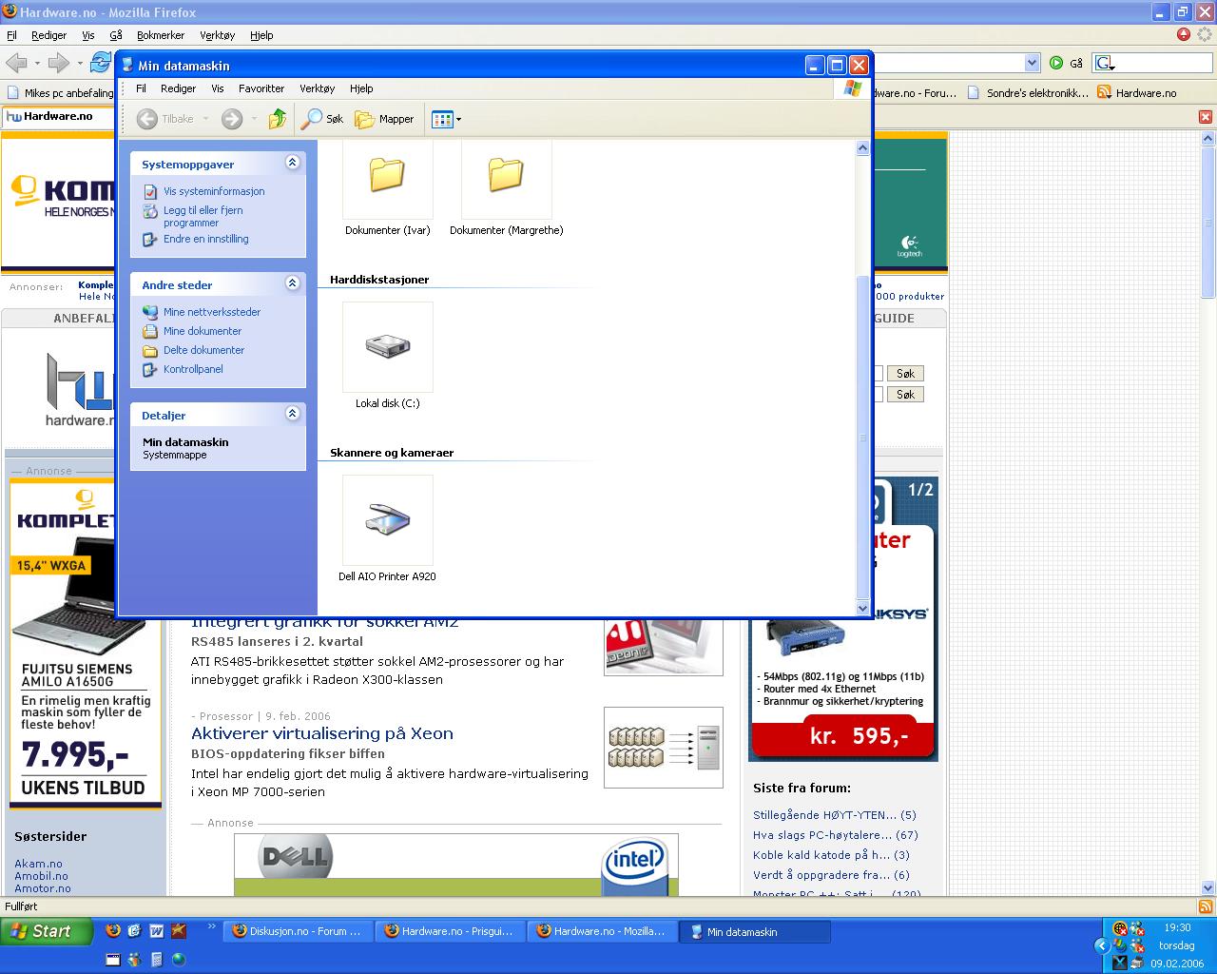Click the quick launch overflow chevron
The image size is (1217, 974).
211,925
